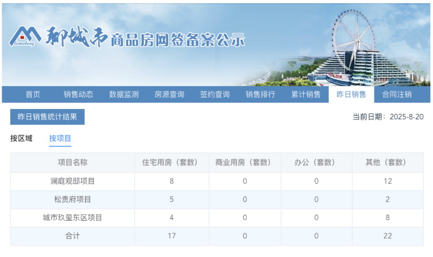
Task: Click the 住宅用房（套数） column header
Action: click(172, 163)
